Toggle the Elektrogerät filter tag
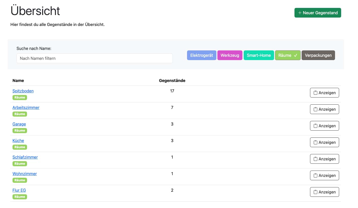358x208 pixels. 202,55
